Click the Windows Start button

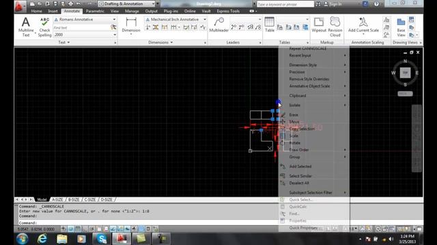(x=23, y=239)
